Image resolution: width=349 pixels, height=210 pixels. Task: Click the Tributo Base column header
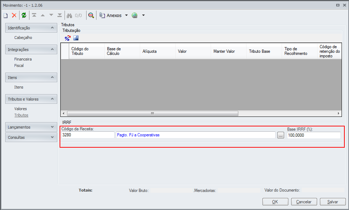[x=264, y=51]
